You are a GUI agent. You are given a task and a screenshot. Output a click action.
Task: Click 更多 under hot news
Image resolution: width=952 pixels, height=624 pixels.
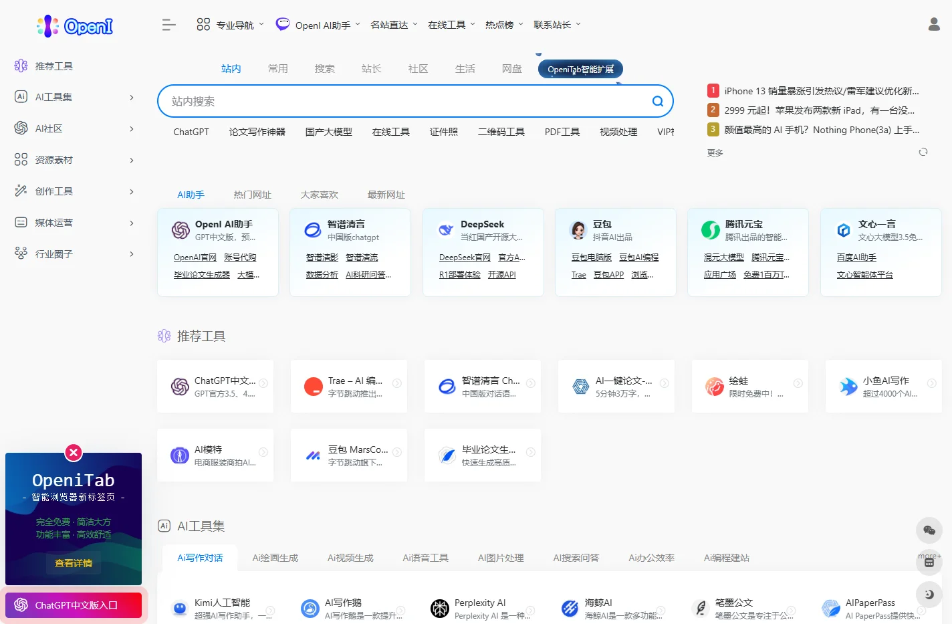pos(715,152)
